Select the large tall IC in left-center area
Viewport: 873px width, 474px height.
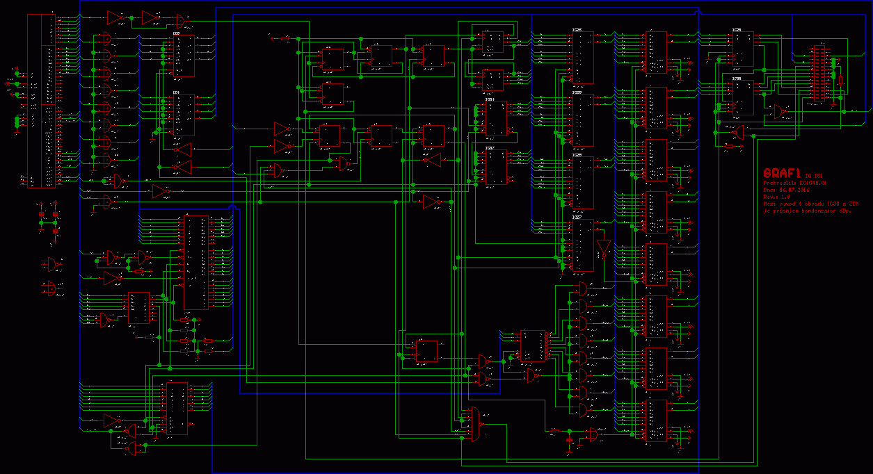click(195, 262)
